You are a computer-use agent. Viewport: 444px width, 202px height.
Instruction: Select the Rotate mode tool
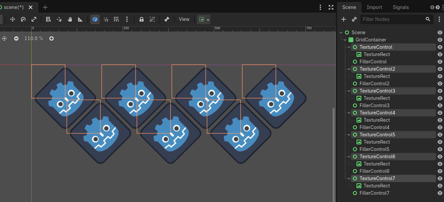pos(23,19)
